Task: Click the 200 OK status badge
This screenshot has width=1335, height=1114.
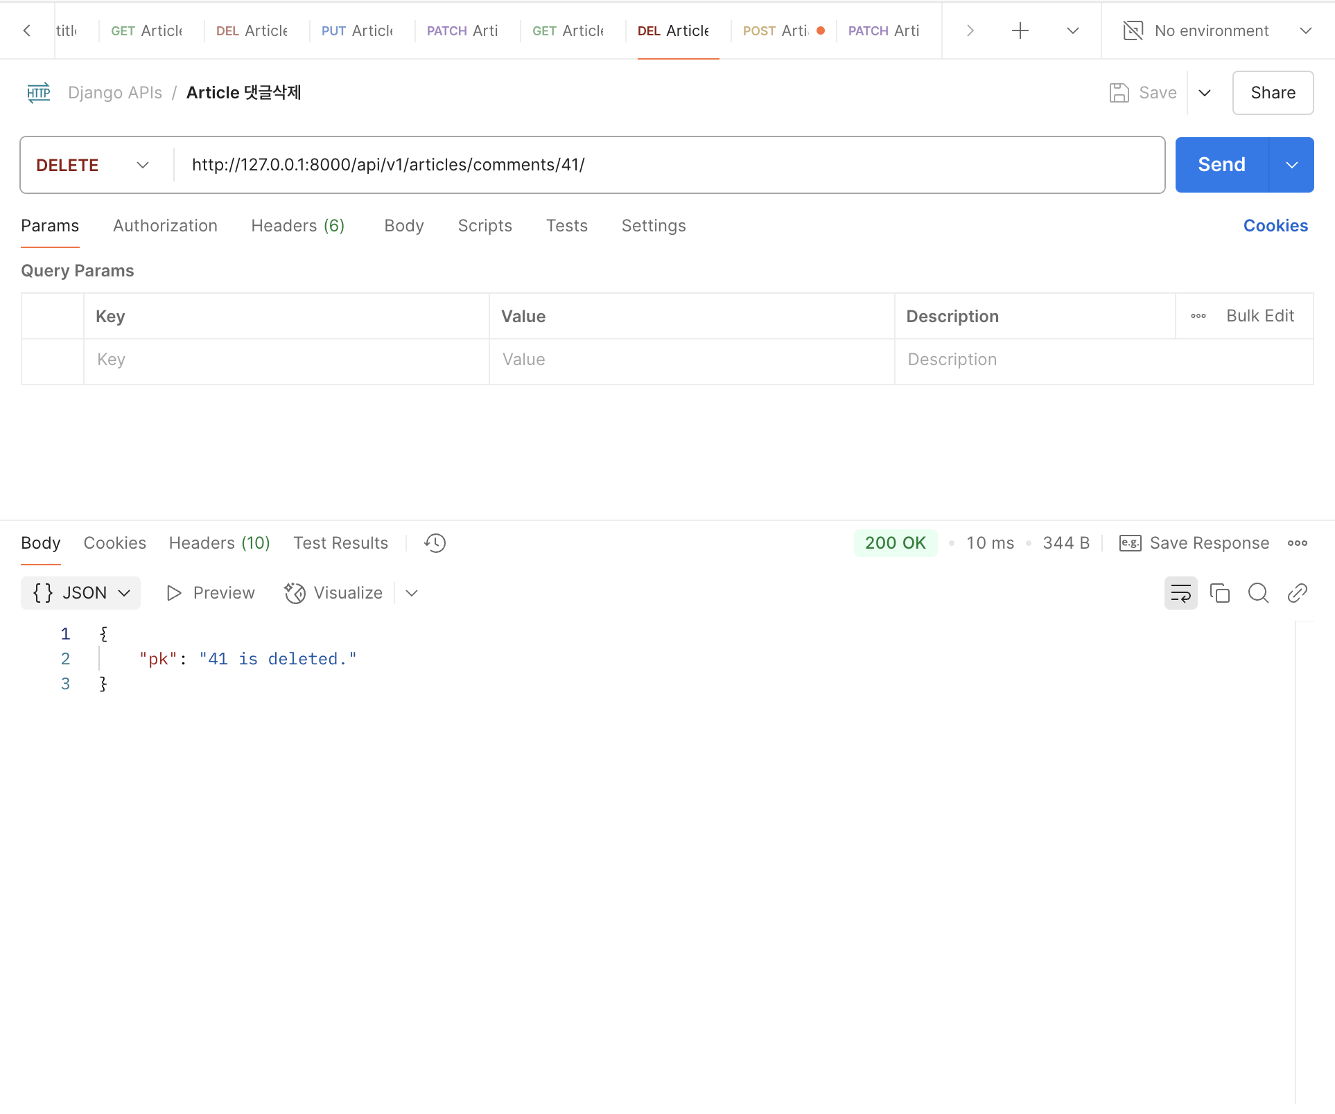Action: point(895,543)
